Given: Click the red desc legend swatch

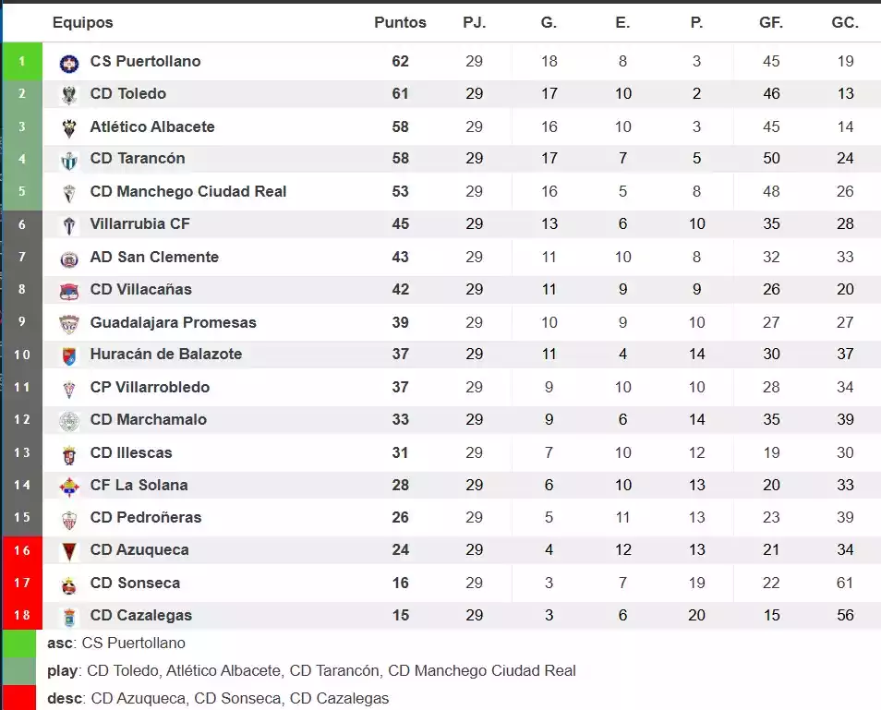Looking at the screenshot, I should [x=18, y=698].
